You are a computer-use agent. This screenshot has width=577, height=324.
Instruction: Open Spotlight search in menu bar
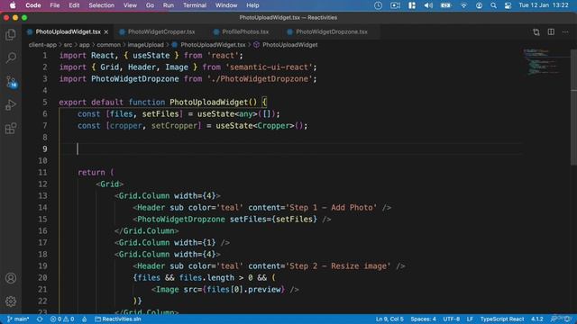point(493,5)
